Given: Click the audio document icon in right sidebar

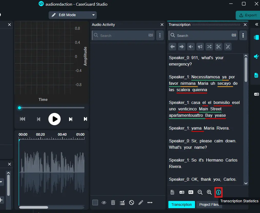Looking at the screenshot, I should click(256, 75).
